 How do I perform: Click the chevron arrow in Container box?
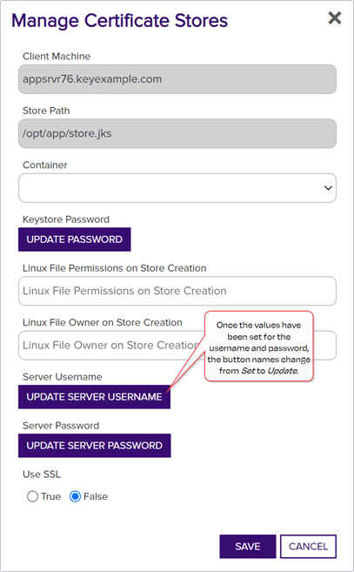tap(328, 188)
